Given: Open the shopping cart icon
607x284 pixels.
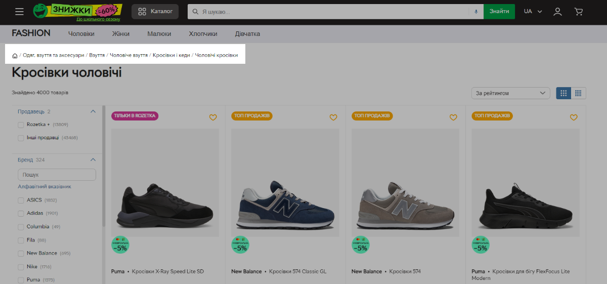Looking at the screenshot, I should point(579,11).
